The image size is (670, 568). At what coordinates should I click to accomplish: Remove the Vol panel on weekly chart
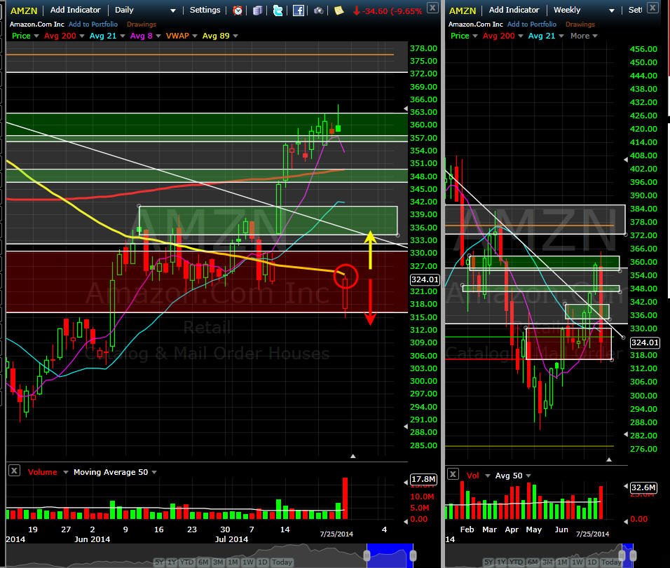click(453, 473)
